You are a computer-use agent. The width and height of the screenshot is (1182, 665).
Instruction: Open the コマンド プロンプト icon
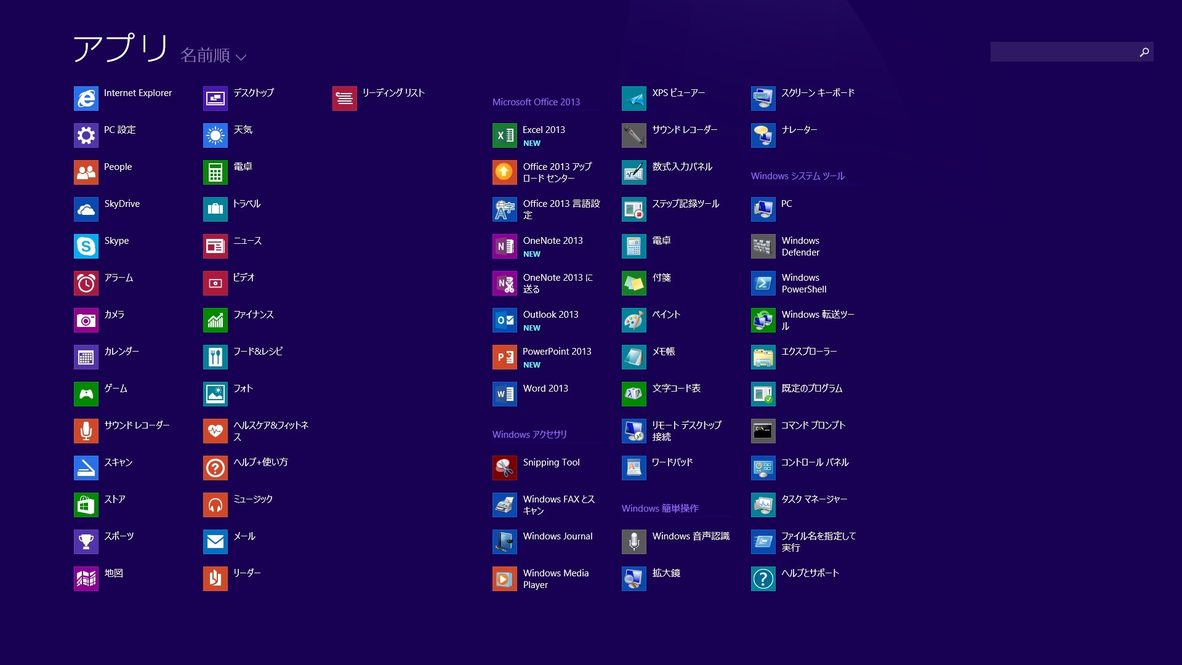[x=763, y=431]
